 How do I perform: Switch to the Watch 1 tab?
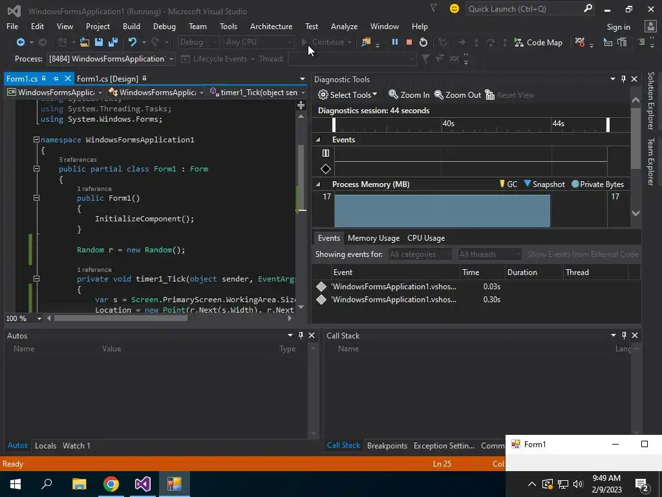(76, 445)
